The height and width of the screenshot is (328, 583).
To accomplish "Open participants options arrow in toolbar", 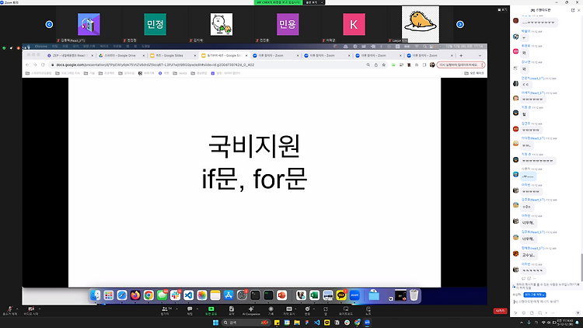I will click(x=176, y=309).
